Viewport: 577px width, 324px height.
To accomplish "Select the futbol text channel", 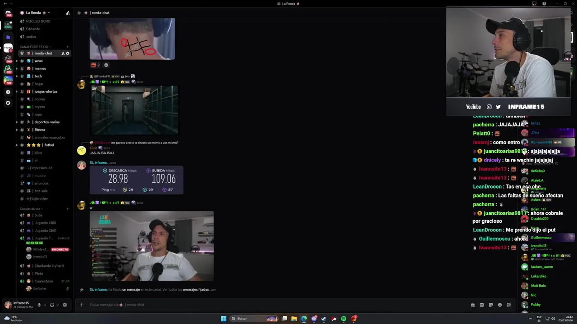I will [x=44, y=145].
